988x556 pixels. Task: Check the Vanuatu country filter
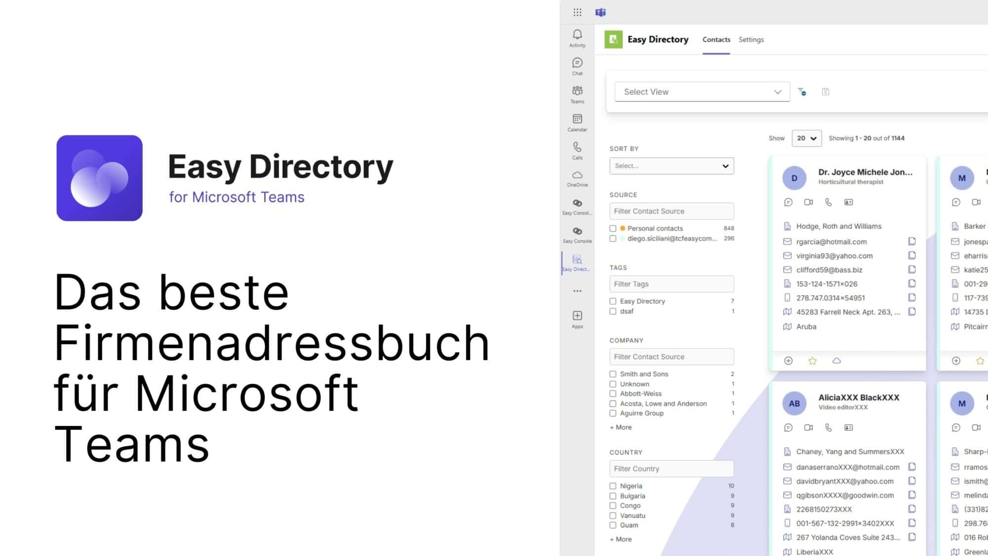[x=613, y=515]
